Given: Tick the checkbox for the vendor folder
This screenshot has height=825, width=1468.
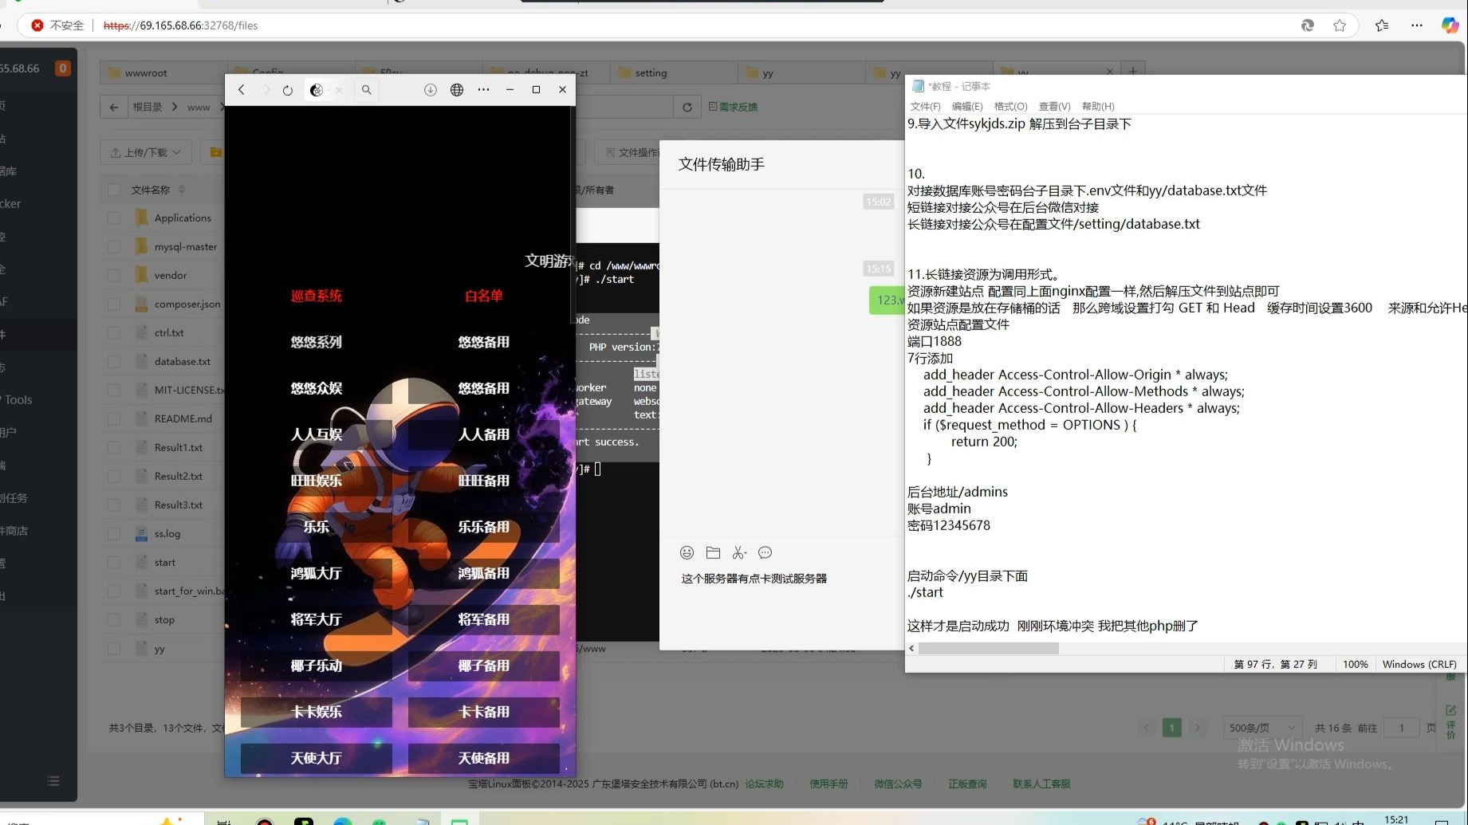Looking at the screenshot, I should point(114,275).
